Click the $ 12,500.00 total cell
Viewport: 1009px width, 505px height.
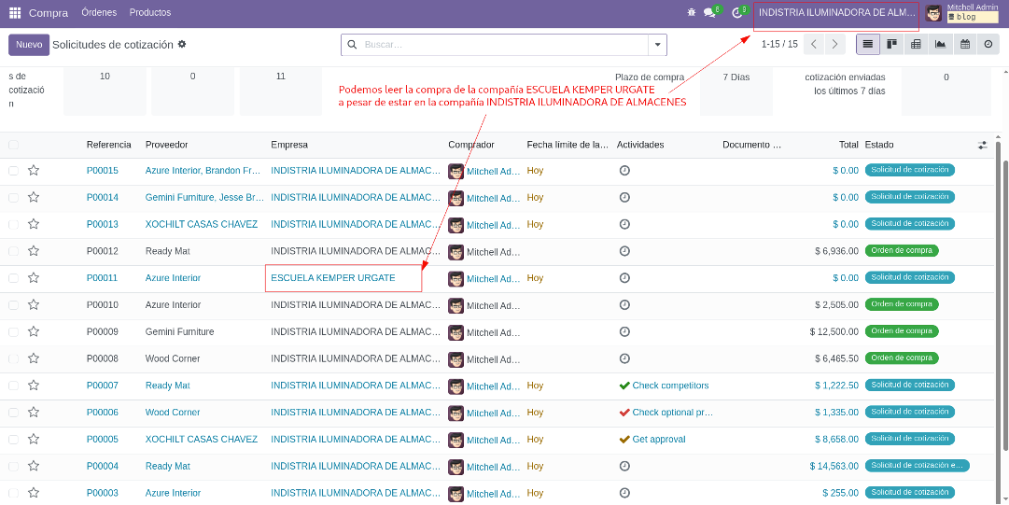[834, 331]
